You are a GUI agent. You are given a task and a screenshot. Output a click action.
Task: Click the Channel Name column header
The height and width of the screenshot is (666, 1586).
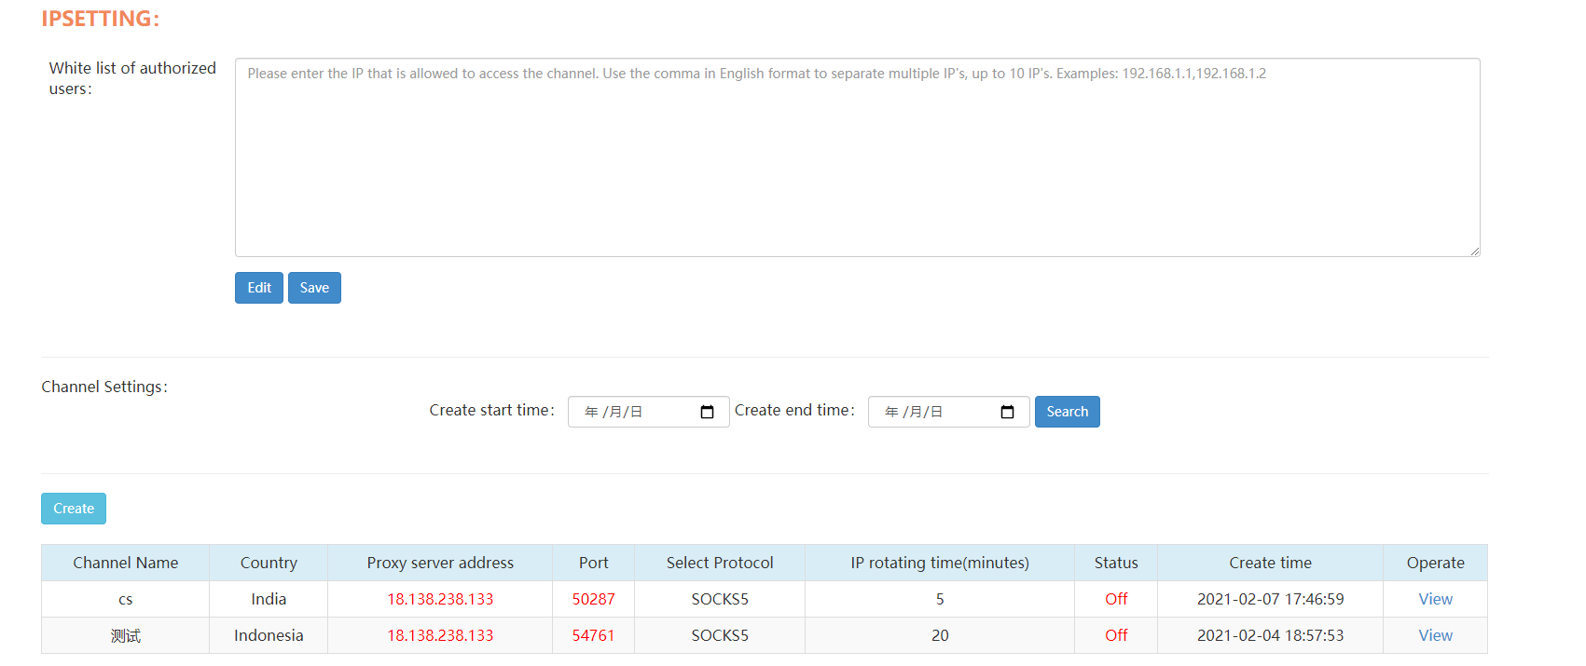pyautogui.click(x=126, y=563)
